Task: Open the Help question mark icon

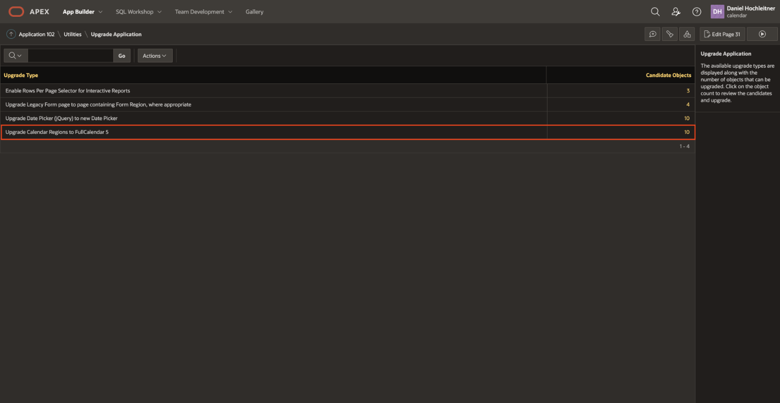Action: [697, 12]
